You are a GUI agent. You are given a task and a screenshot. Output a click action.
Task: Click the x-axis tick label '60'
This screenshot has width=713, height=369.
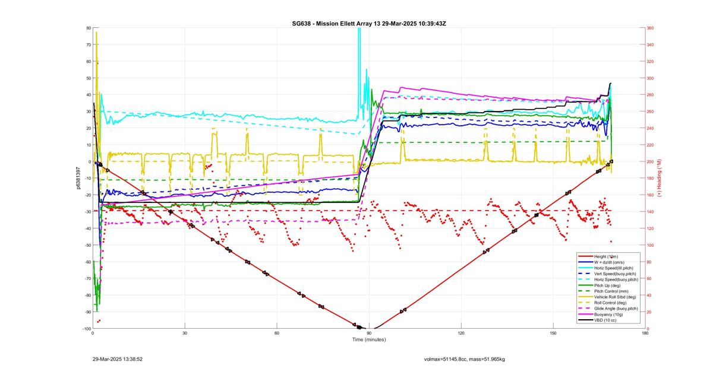tap(277, 333)
